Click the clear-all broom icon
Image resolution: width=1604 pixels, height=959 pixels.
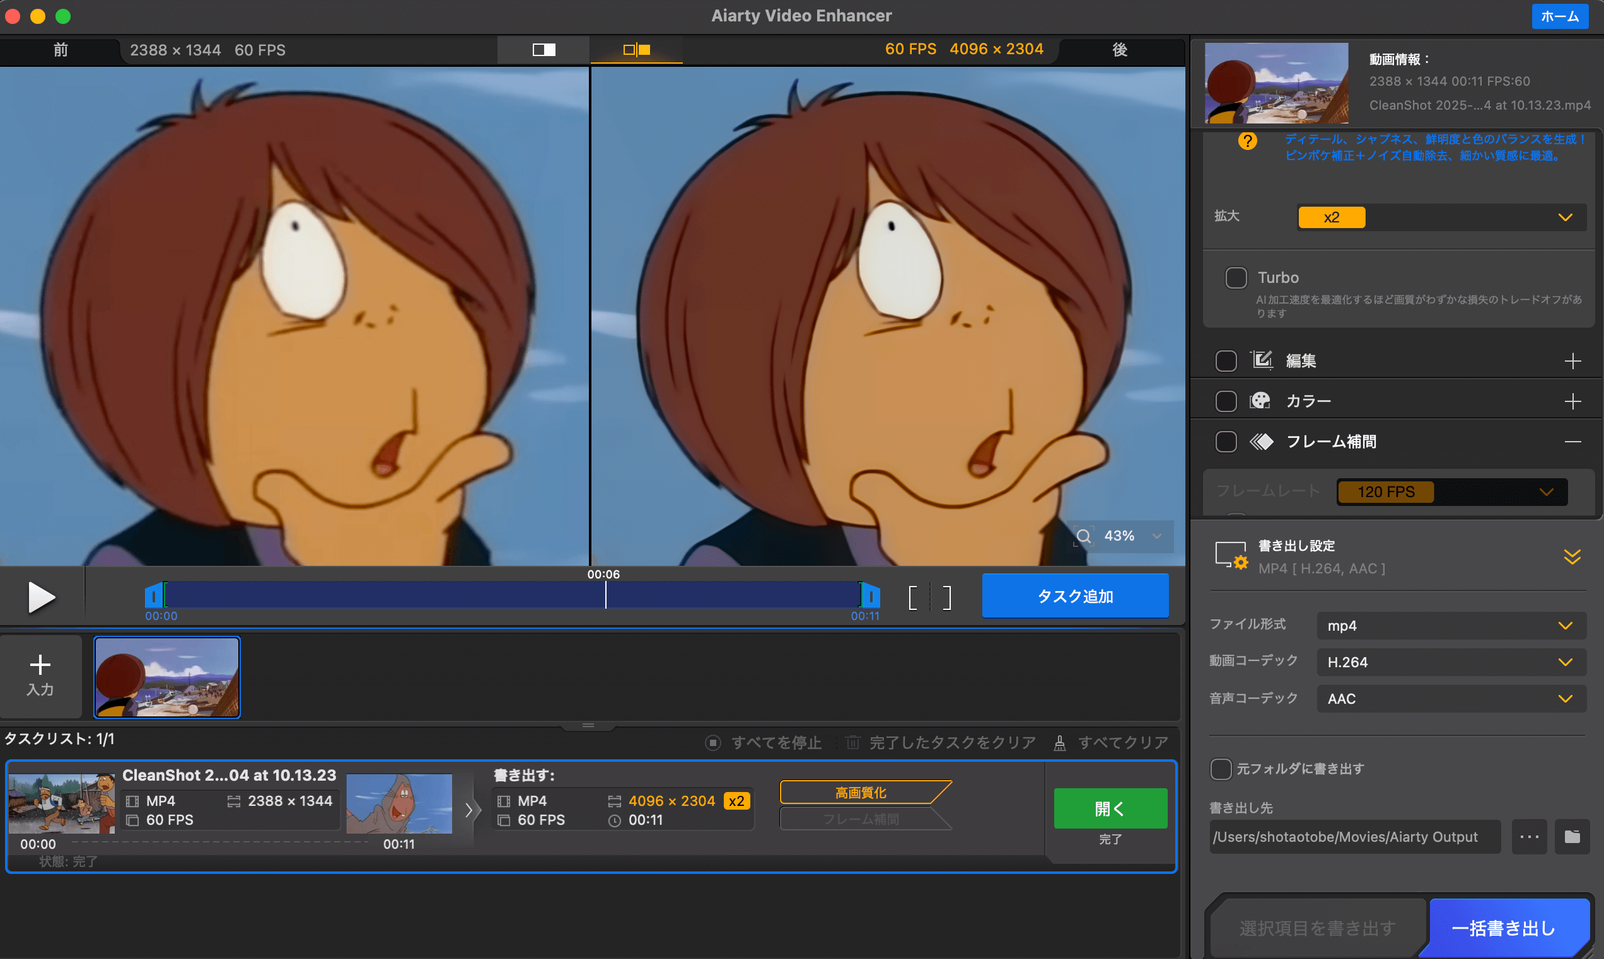(1060, 743)
